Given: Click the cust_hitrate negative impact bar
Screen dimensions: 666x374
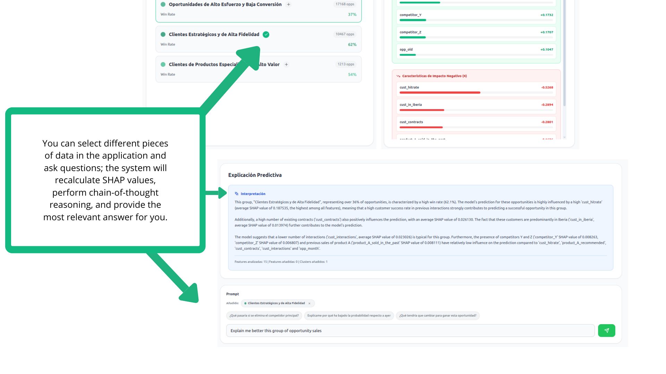Looking at the screenshot, I should 439,92.
